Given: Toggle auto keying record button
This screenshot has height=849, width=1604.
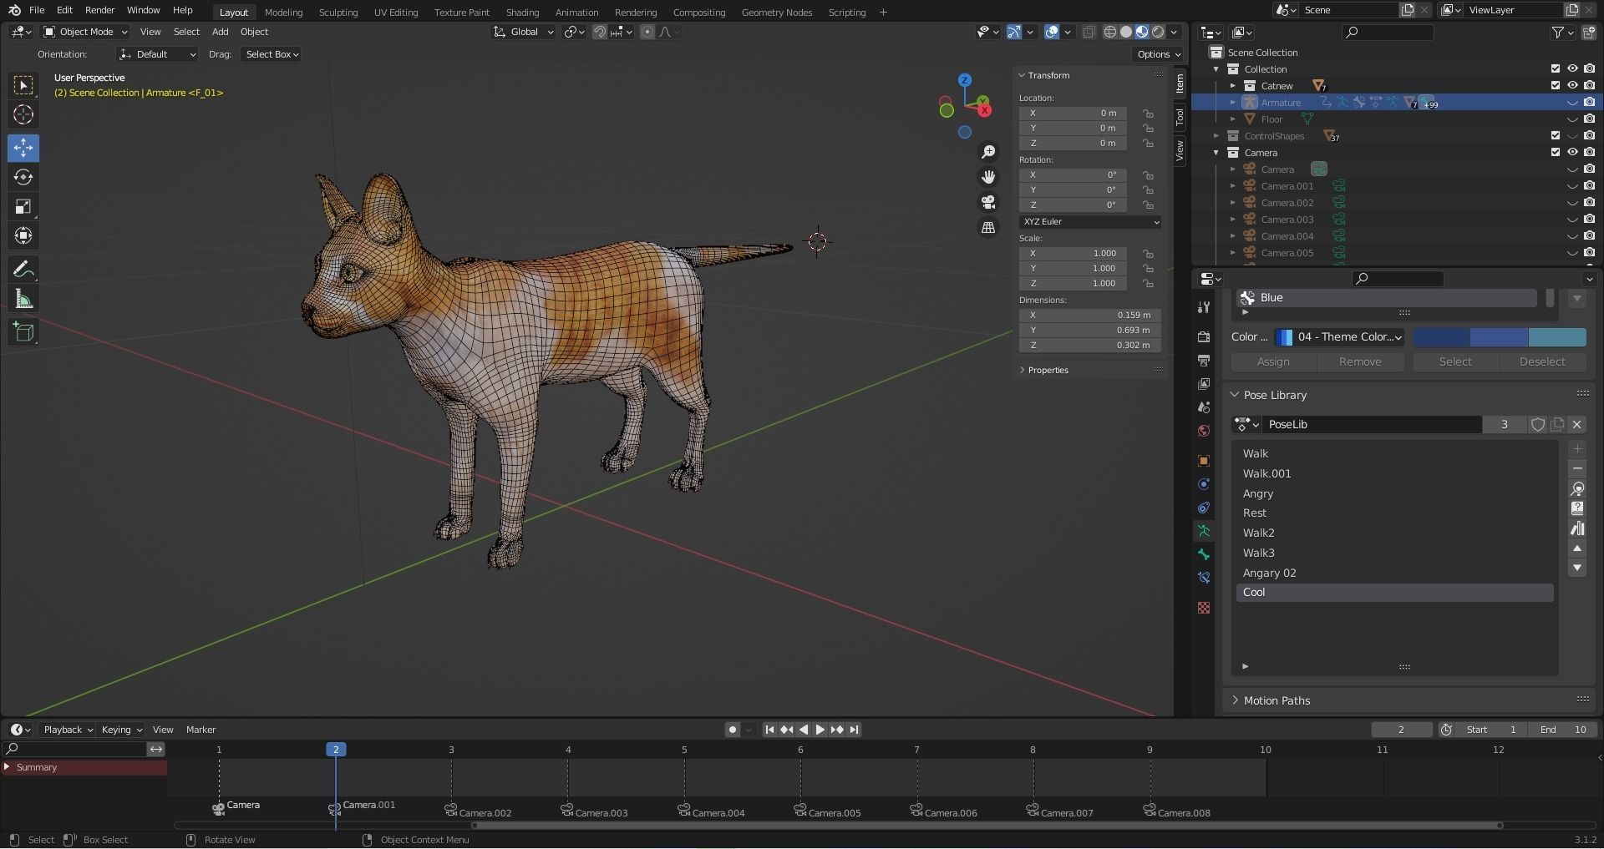Looking at the screenshot, I should tap(733, 730).
